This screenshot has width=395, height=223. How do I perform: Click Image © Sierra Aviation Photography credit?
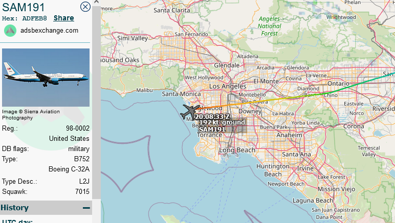point(31,115)
